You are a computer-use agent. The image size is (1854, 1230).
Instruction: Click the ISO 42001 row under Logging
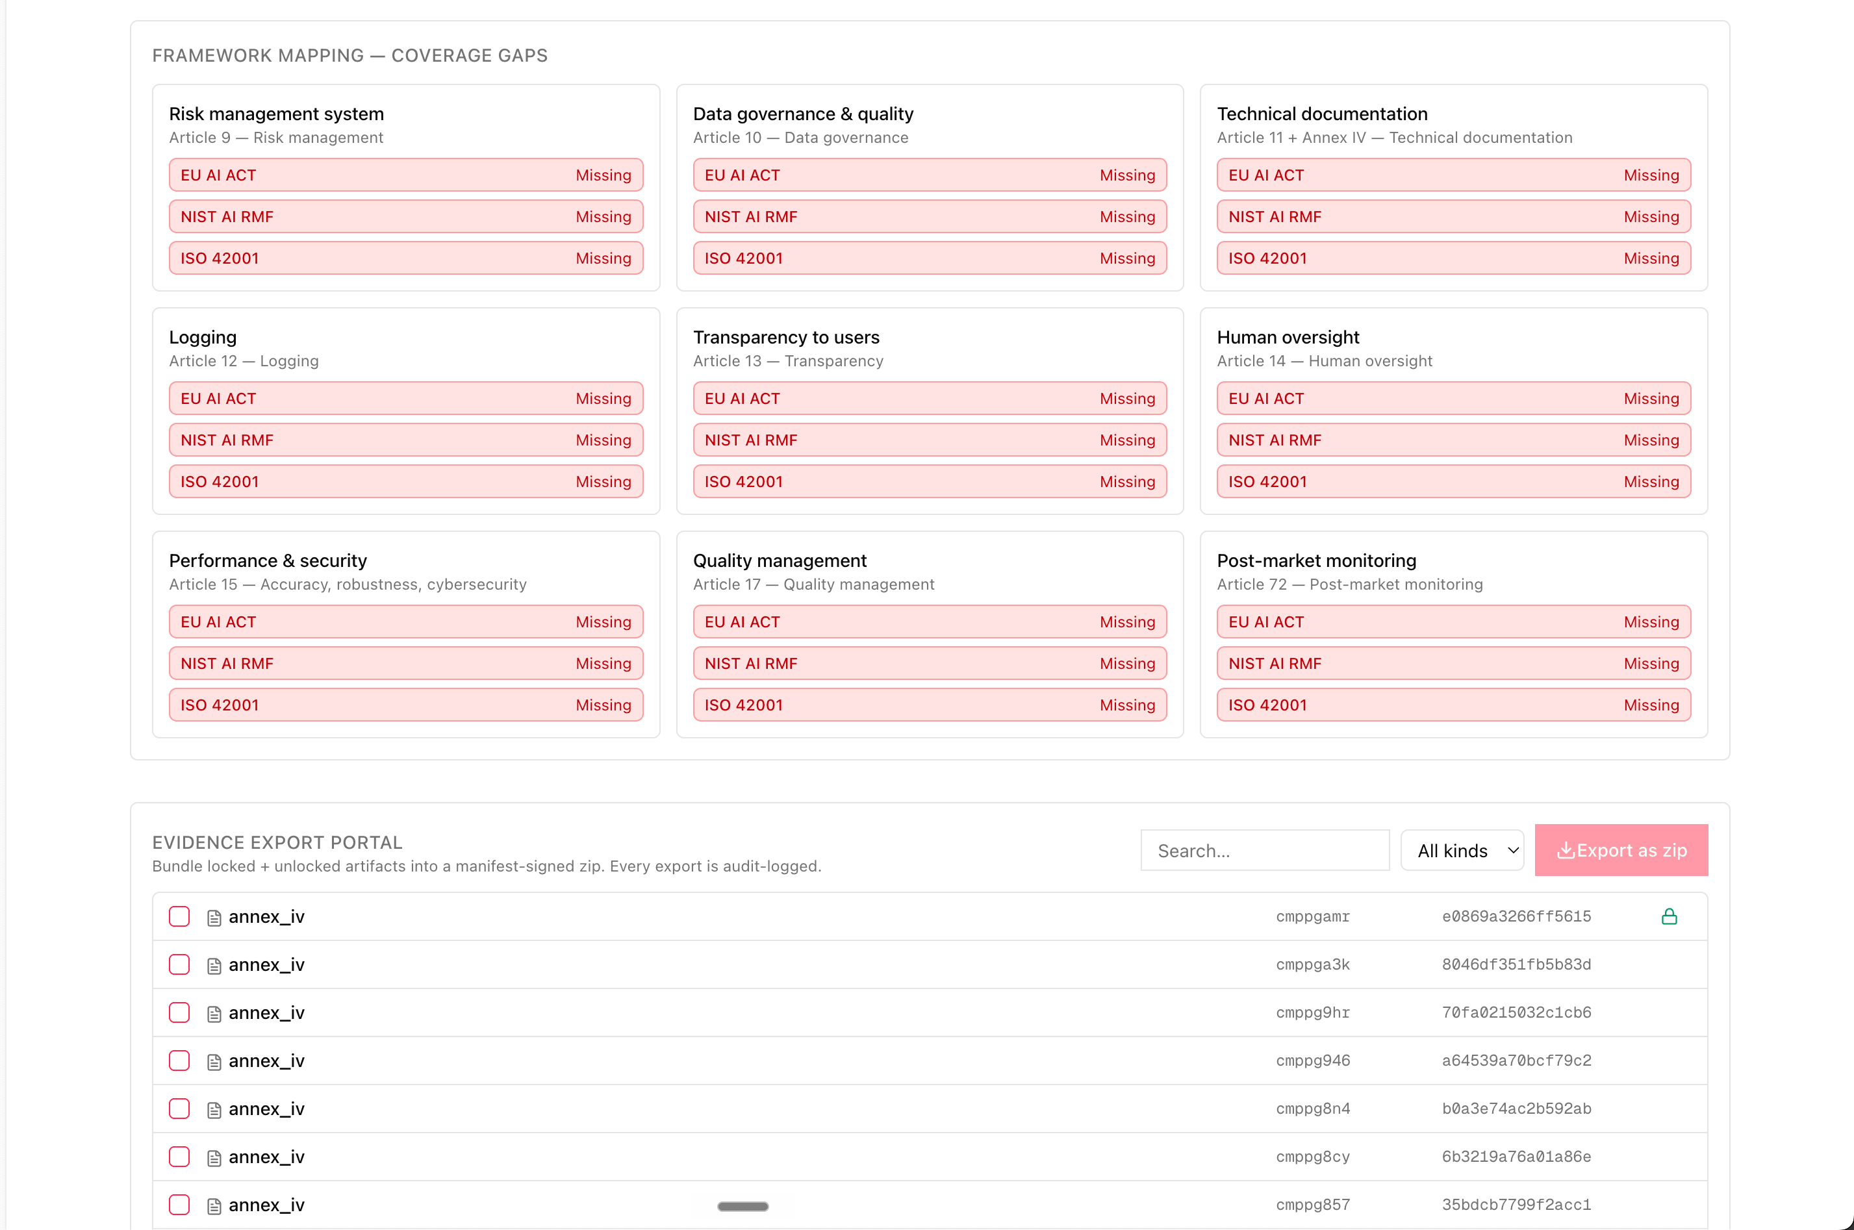405,482
